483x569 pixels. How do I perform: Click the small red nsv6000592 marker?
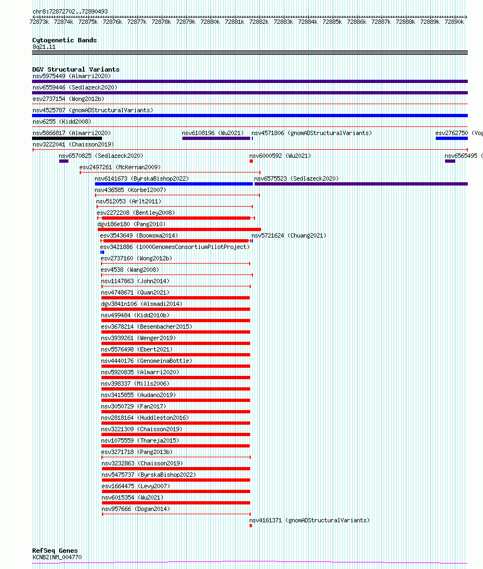pyautogui.click(x=251, y=161)
